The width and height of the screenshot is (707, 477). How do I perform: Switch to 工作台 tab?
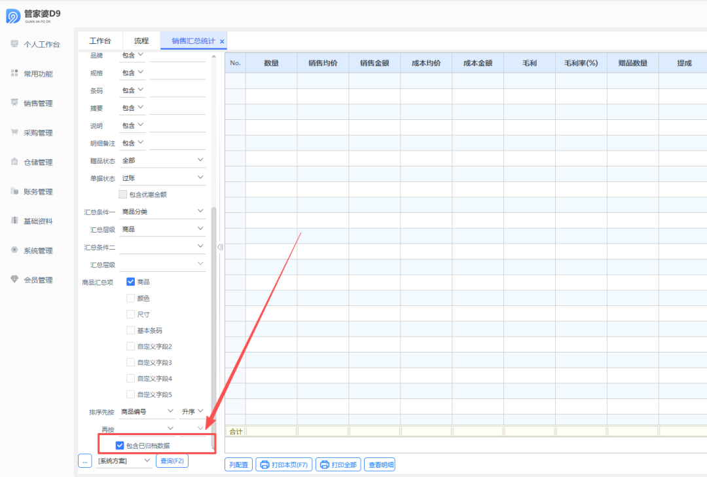pyautogui.click(x=100, y=41)
